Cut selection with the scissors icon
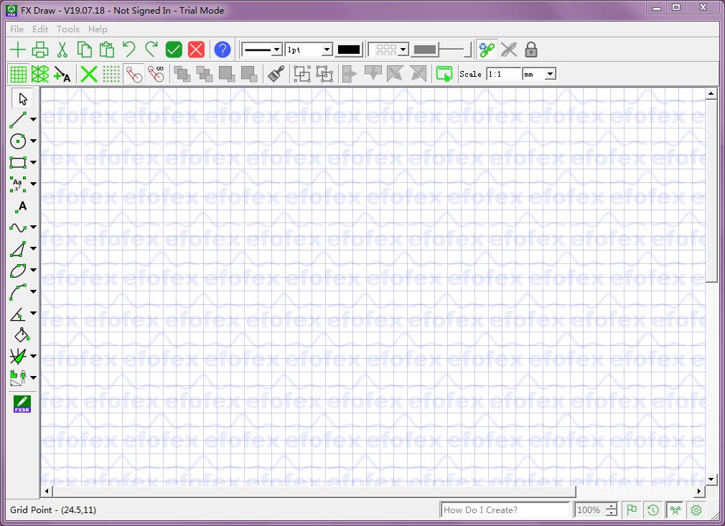The width and height of the screenshot is (725, 526). point(62,50)
